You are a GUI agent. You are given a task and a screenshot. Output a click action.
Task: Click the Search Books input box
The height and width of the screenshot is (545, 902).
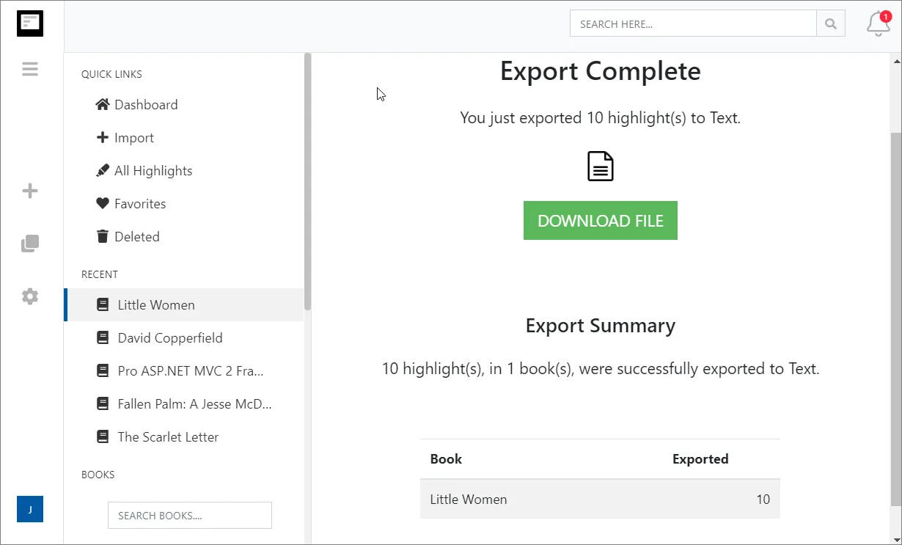[x=189, y=516]
